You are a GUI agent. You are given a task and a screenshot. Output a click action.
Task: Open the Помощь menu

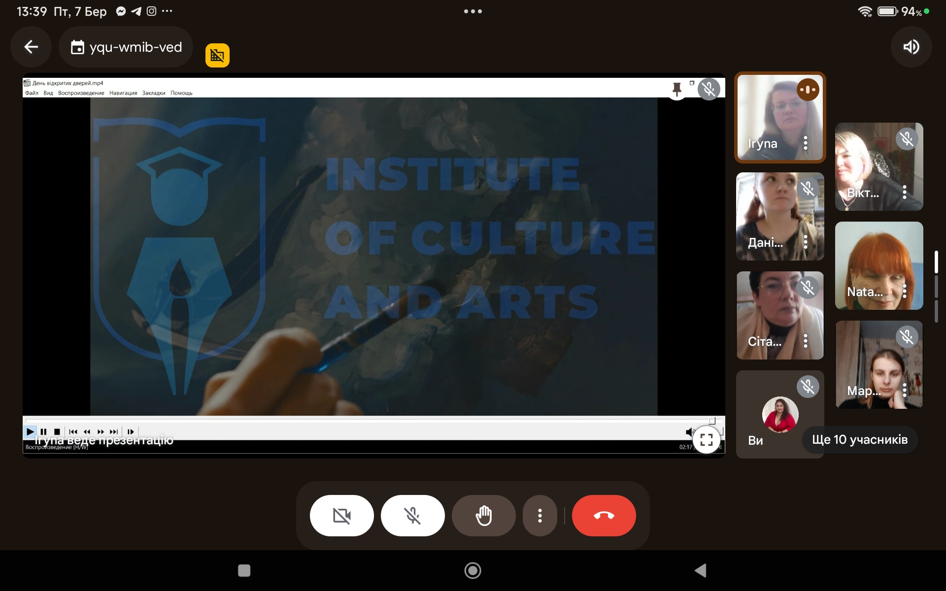pos(181,93)
